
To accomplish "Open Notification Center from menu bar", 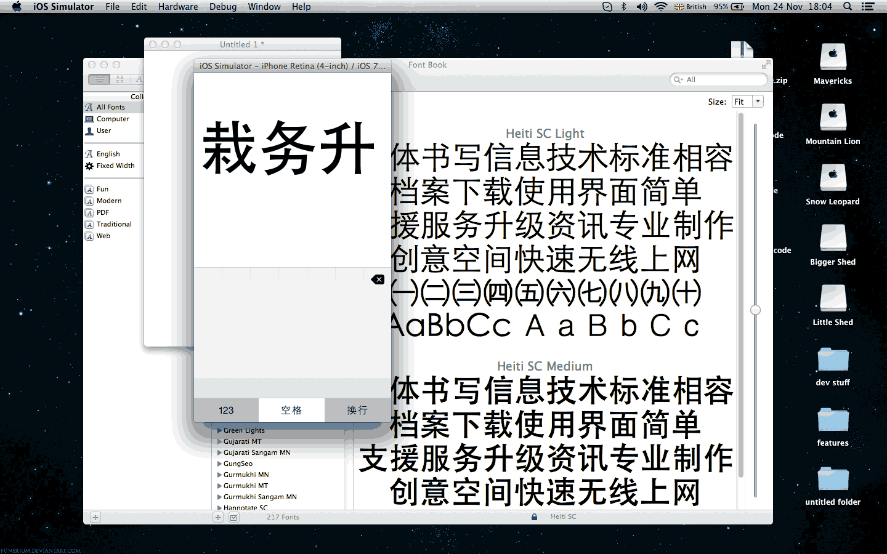I will pyautogui.click(x=868, y=7).
